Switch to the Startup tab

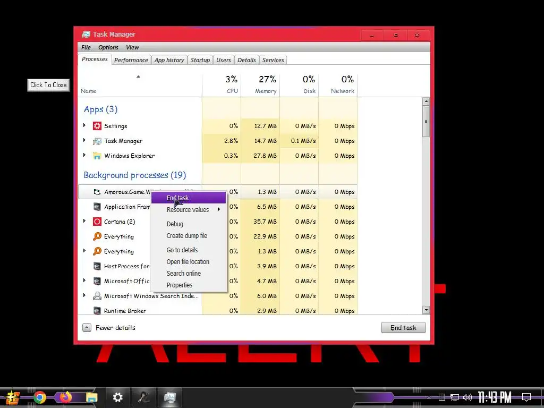200,60
